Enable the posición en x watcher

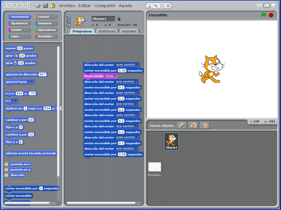(x=7, y=164)
